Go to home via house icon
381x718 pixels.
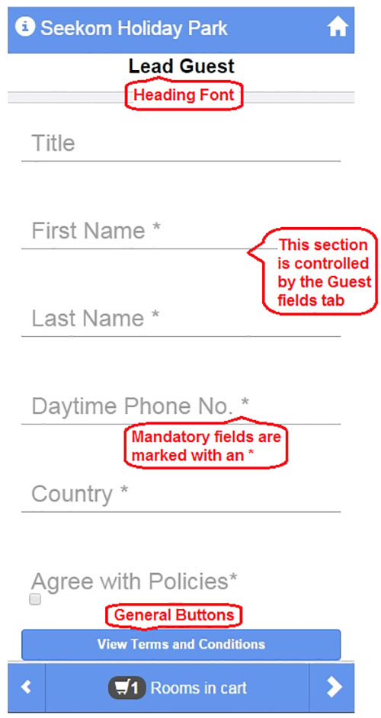tap(338, 28)
